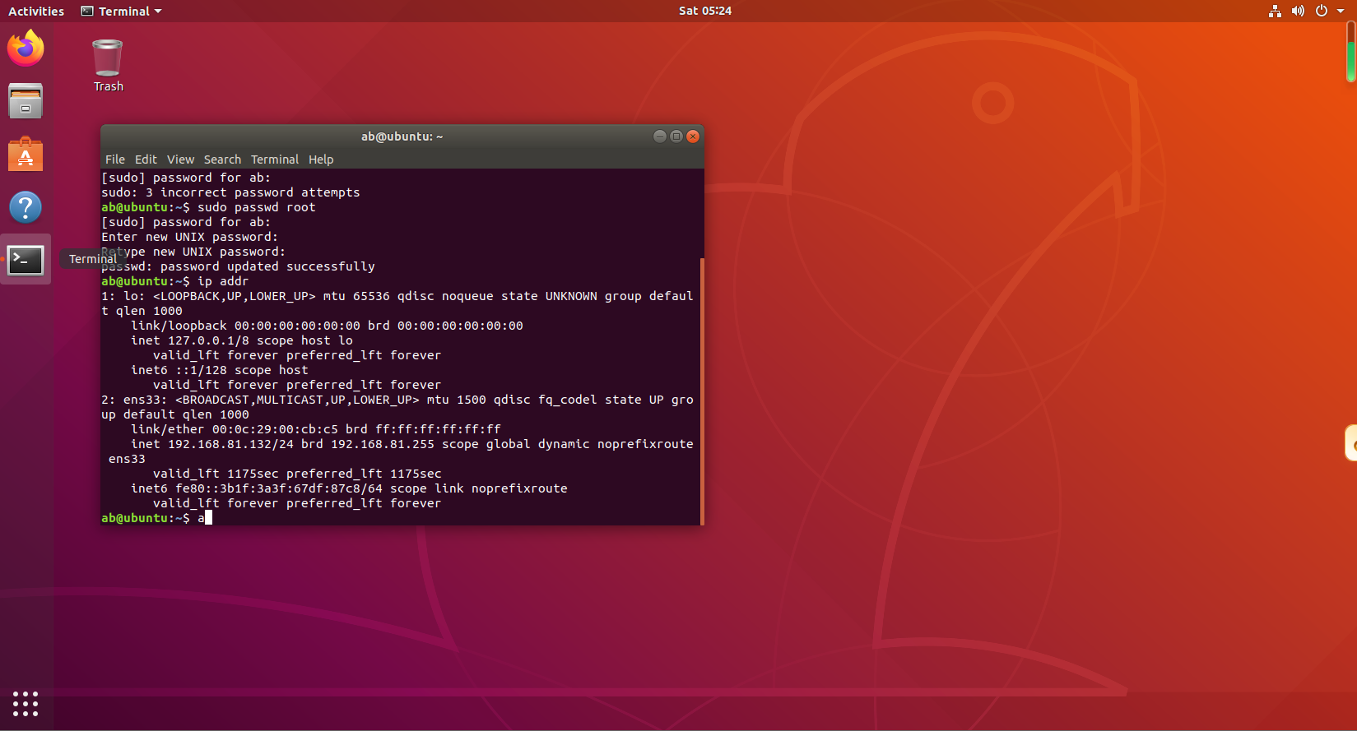Viewport: 1357px width, 731px height.
Task: Click 'inet6 ::1/128' text
Action: click(x=179, y=370)
